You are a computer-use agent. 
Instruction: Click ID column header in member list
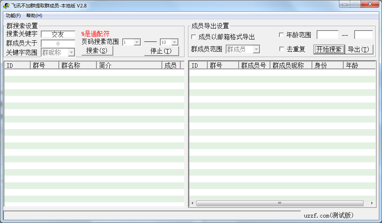tap(198, 65)
